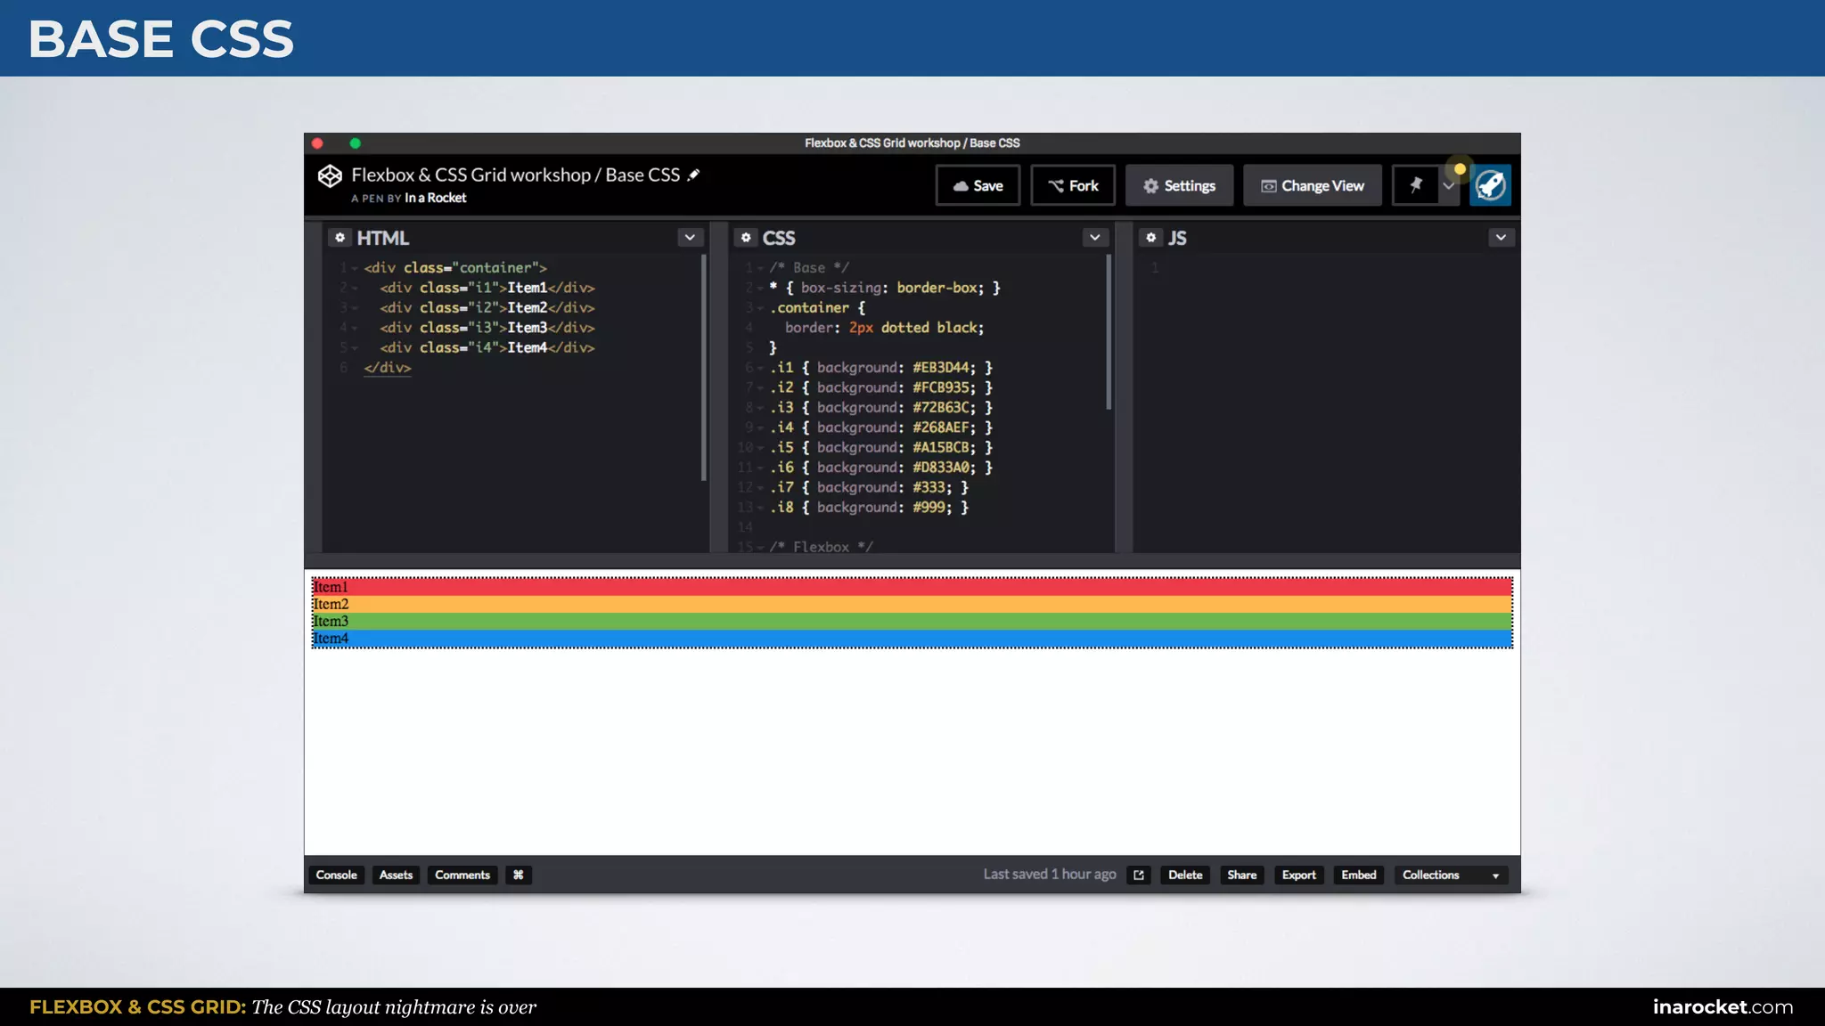The height and width of the screenshot is (1026, 1825).
Task: Open JS editor settings gear
Action: click(x=1151, y=238)
